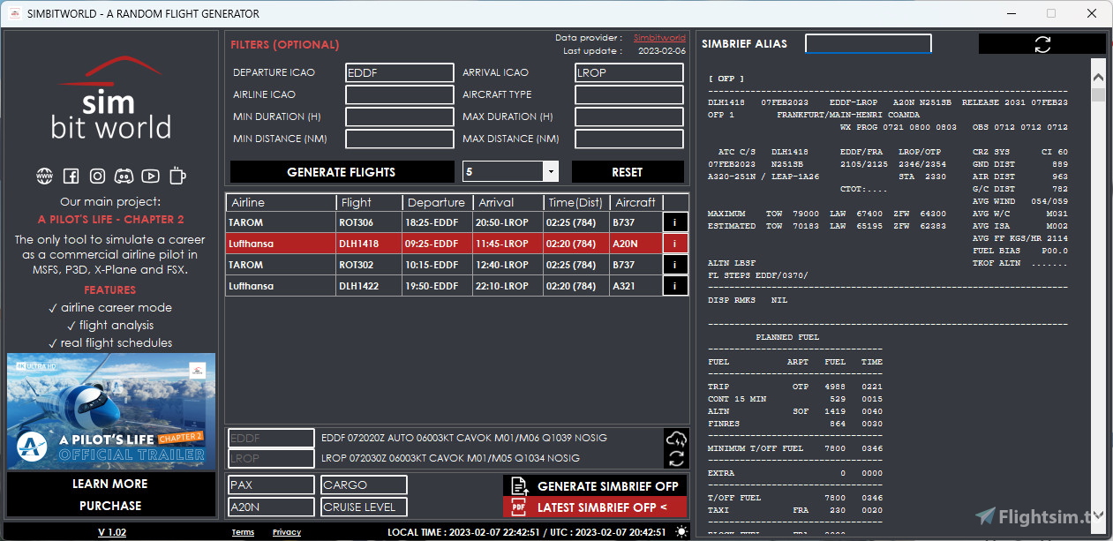The height and width of the screenshot is (541, 1113).
Task: Click the coffee mug donation icon
Action: [177, 176]
